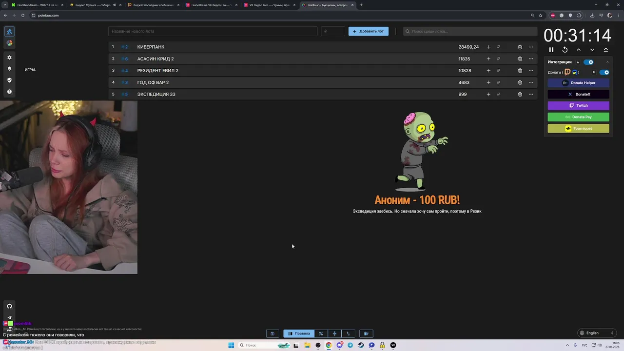Focus the new lot amount ₽ field
624x351 pixels.
333,31
